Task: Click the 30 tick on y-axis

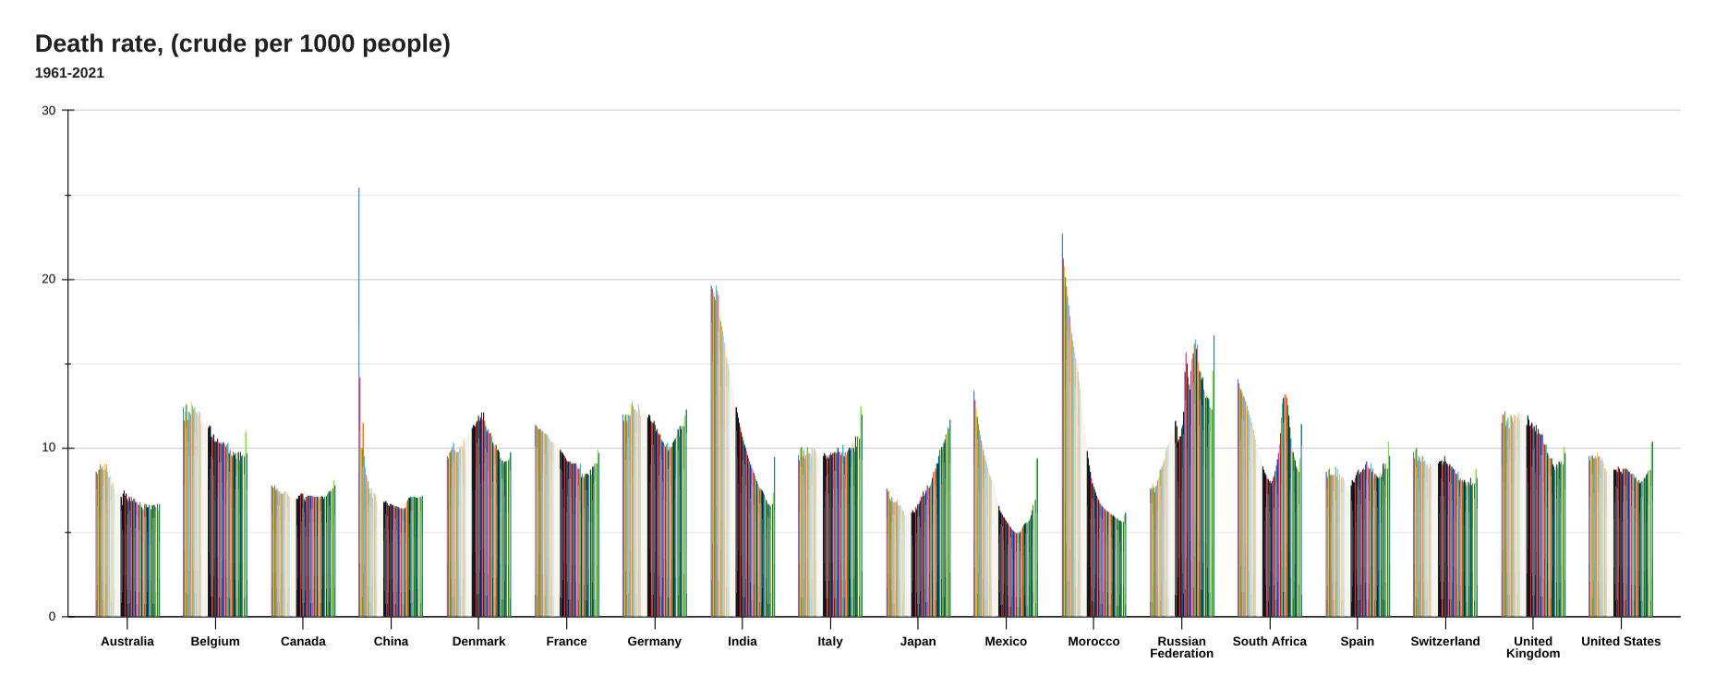Action: coord(48,111)
